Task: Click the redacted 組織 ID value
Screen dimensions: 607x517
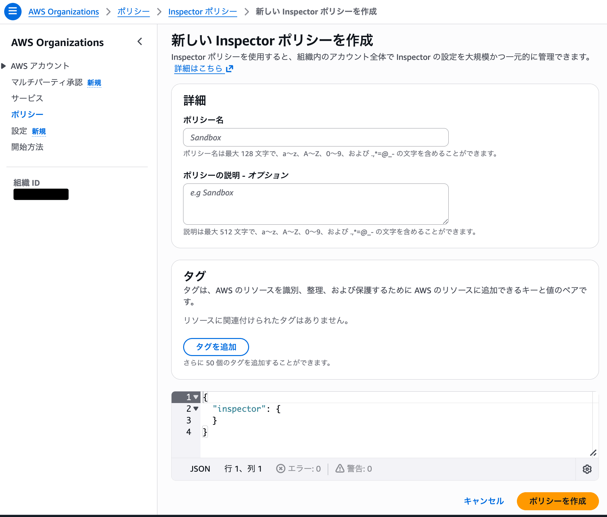Action: click(41, 194)
